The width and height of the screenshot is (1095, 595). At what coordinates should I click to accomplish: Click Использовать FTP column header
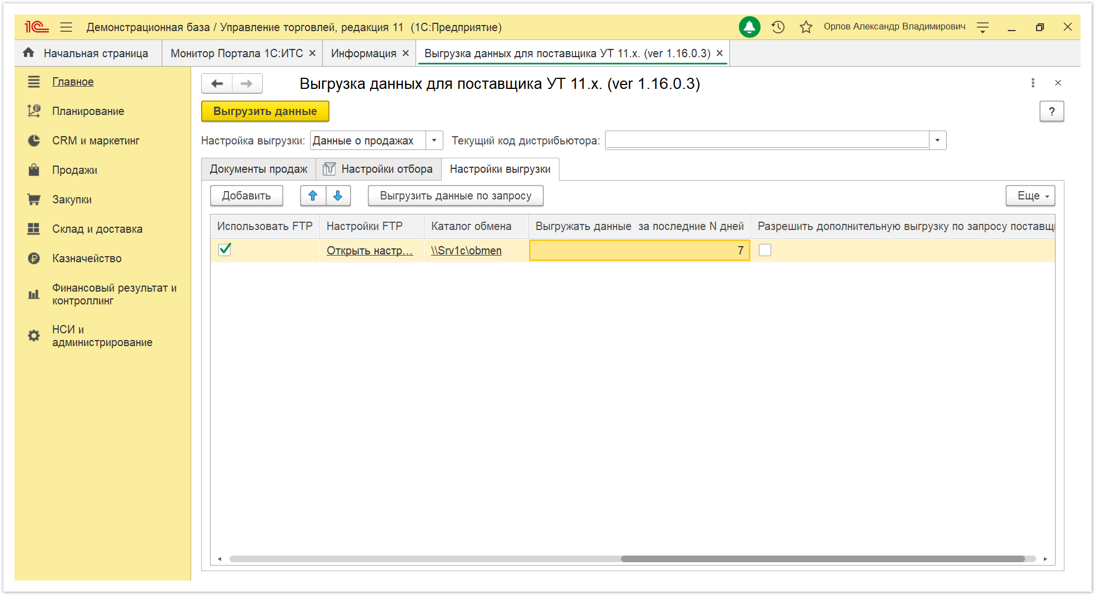pyautogui.click(x=265, y=226)
